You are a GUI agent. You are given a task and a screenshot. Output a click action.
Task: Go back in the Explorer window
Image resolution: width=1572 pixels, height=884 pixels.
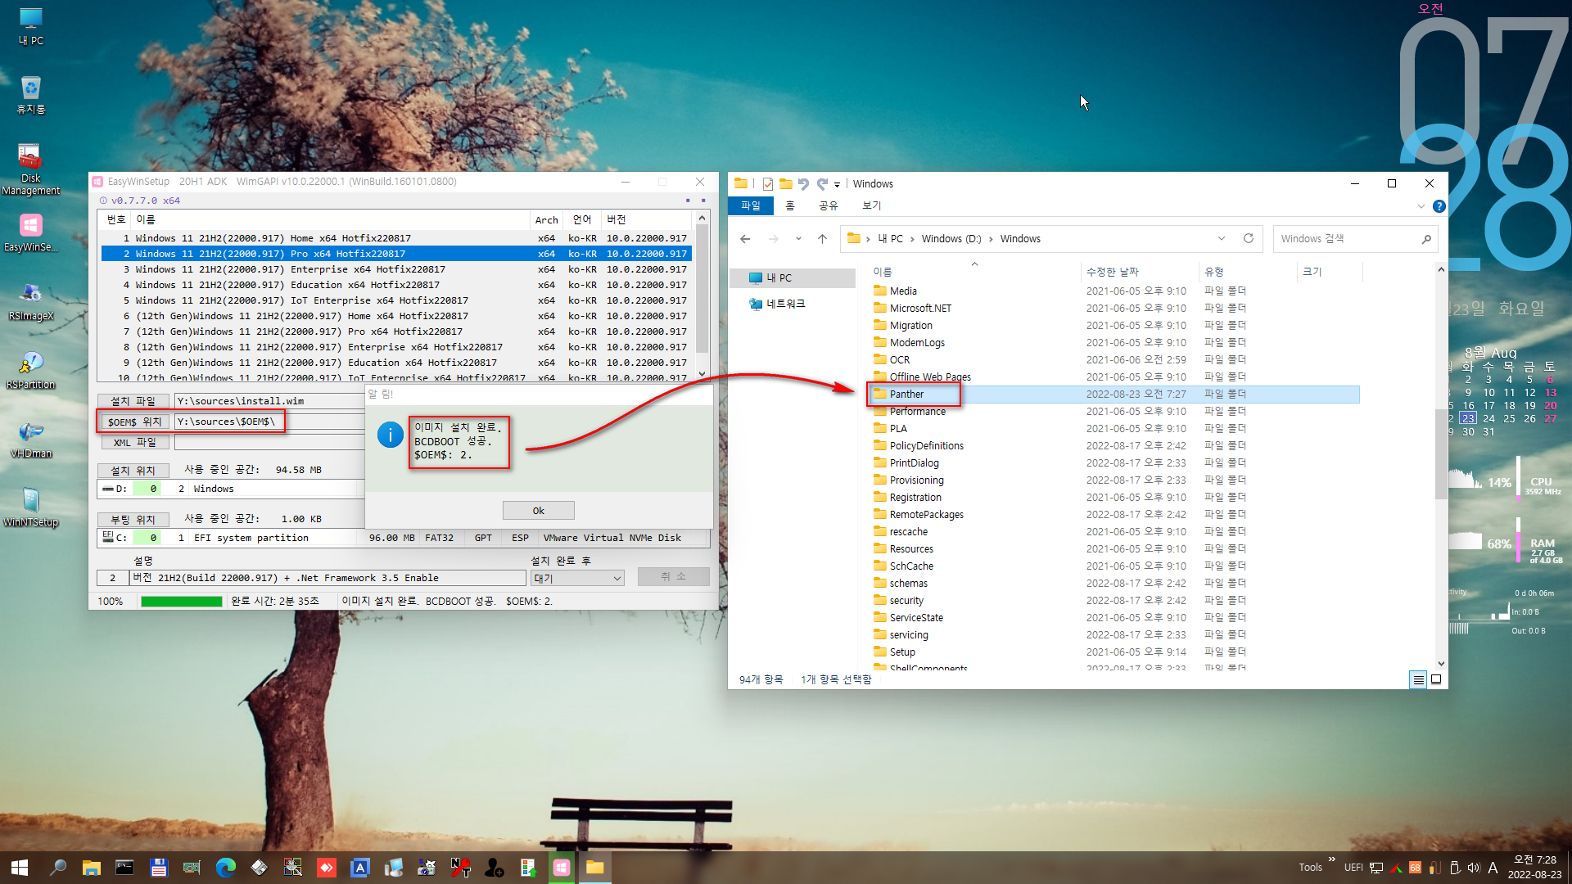click(745, 239)
